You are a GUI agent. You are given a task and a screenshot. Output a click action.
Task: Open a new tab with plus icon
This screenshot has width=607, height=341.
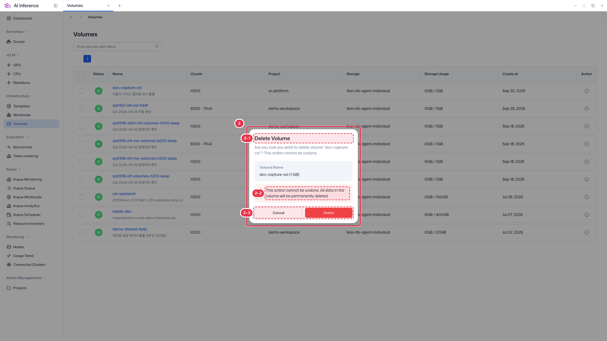120,6
